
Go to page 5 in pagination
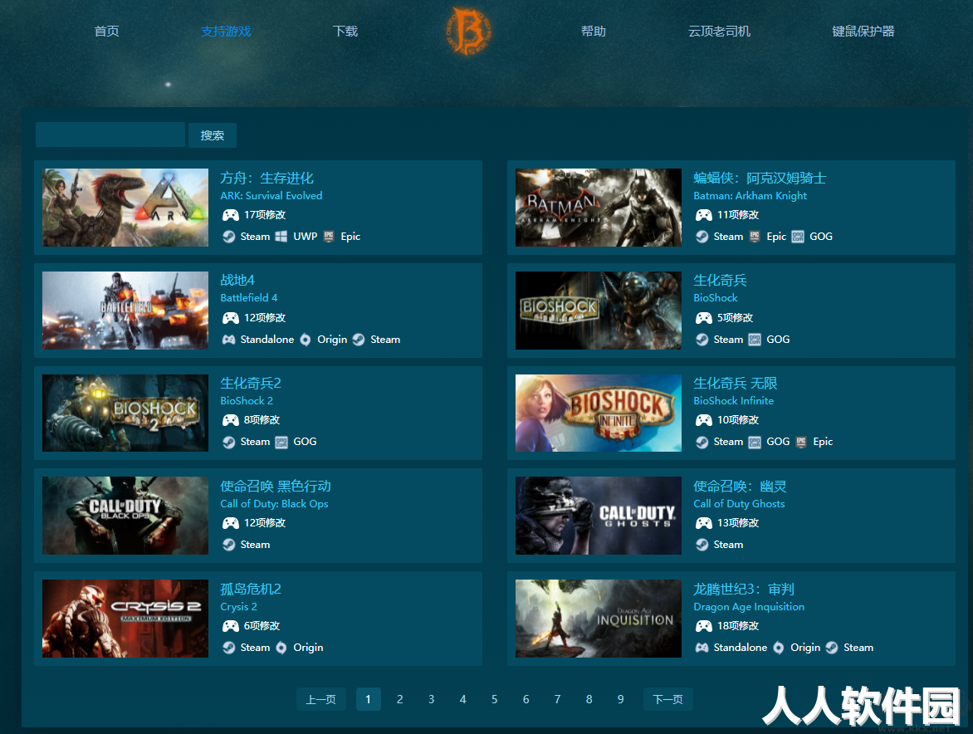point(495,699)
